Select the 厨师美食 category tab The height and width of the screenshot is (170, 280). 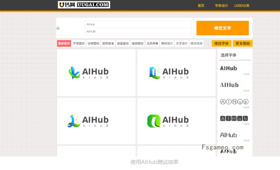coord(108,43)
